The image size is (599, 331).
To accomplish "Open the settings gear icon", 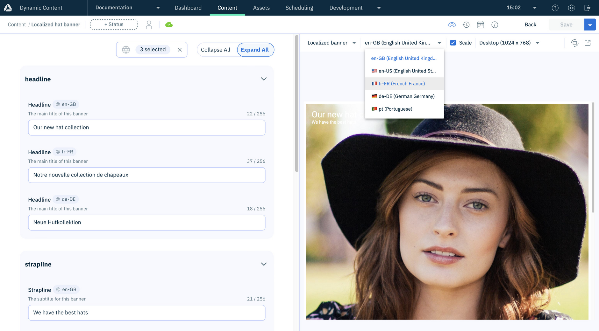I will [571, 8].
